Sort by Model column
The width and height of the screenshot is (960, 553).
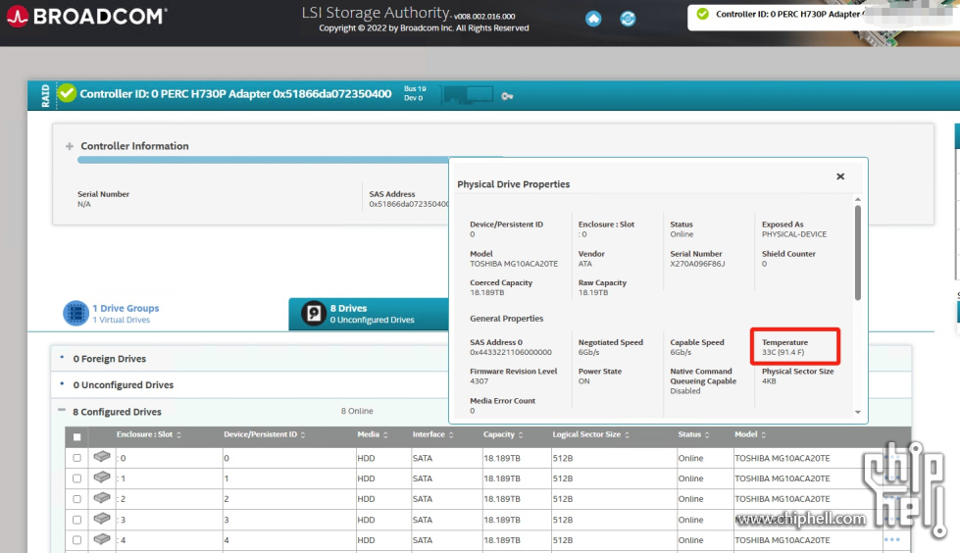[750, 434]
